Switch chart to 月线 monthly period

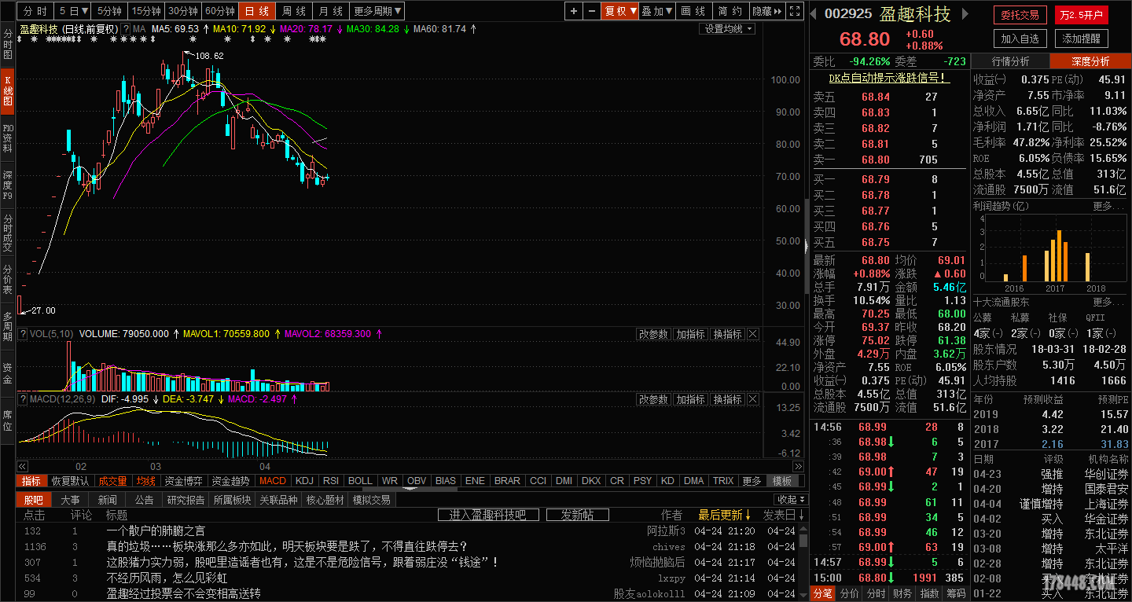(x=330, y=11)
